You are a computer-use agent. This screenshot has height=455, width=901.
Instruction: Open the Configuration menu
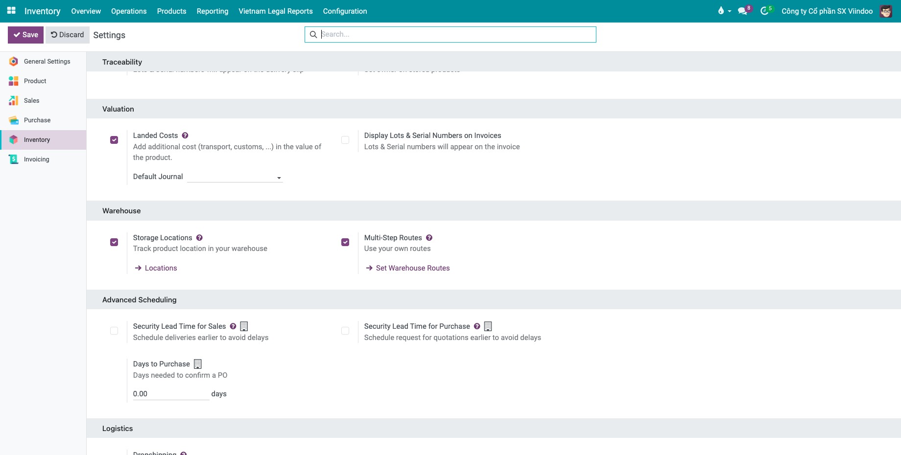tap(345, 11)
